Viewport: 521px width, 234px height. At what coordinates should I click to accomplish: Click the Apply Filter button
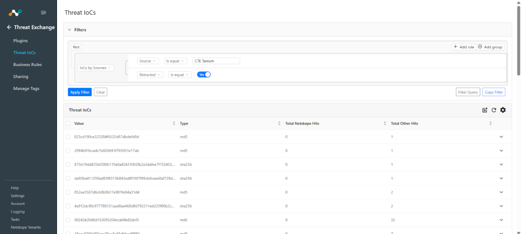(x=80, y=92)
